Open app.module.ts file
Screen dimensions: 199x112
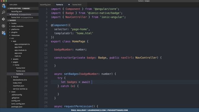pyautogui.click(x=21, y=50)
